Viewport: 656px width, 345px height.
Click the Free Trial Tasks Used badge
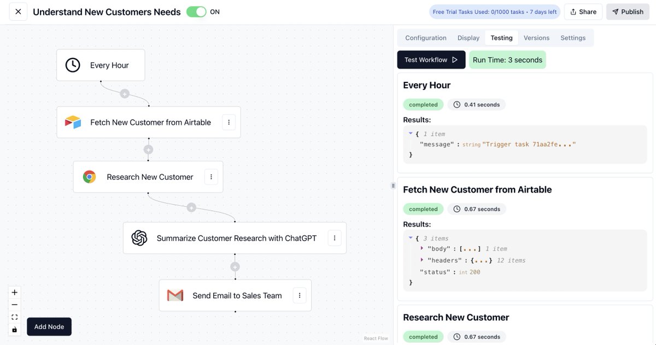[495, 11]
